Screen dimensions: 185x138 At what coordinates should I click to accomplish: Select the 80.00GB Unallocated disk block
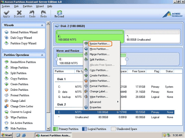coord(152,37)
